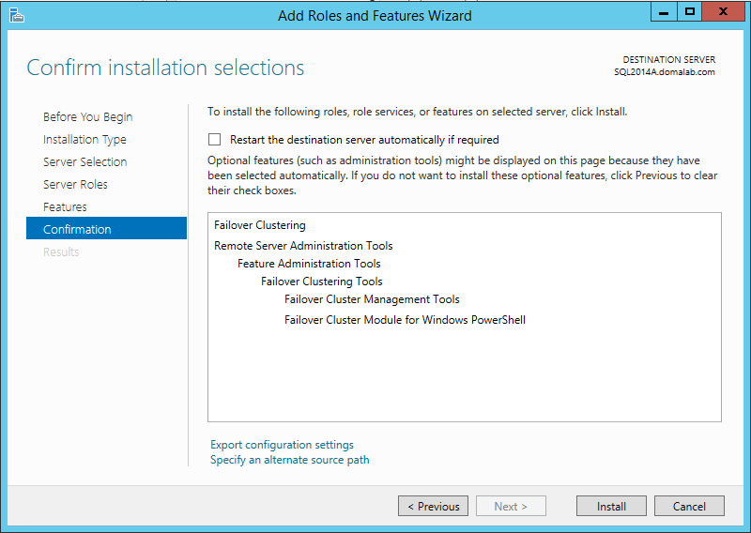Select the highlighted Confirmation step
Viewport: 751px width, 533px height.
pyautogui.click(x=106, y=228)
